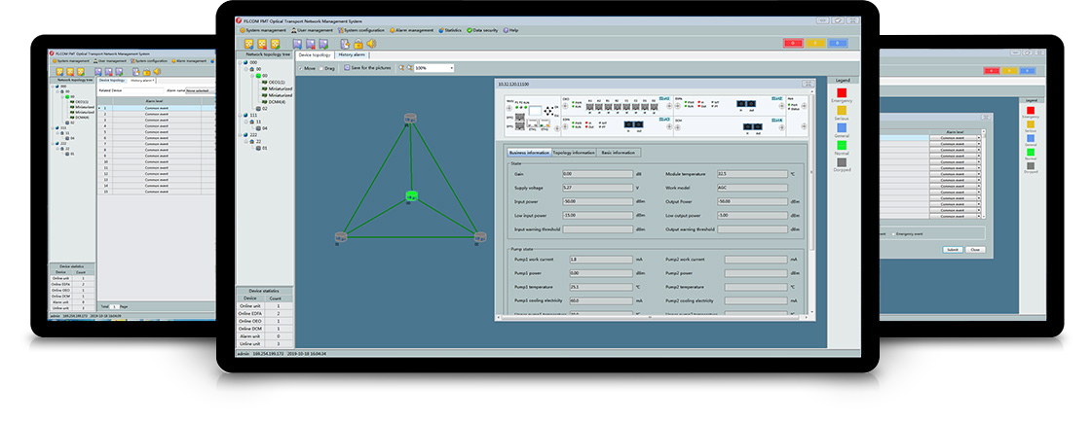This screenshot has height=421, width=1091.
Task: Click the zoom out magnifier icon
Action: pyautogui.click(x=410, y=68)
